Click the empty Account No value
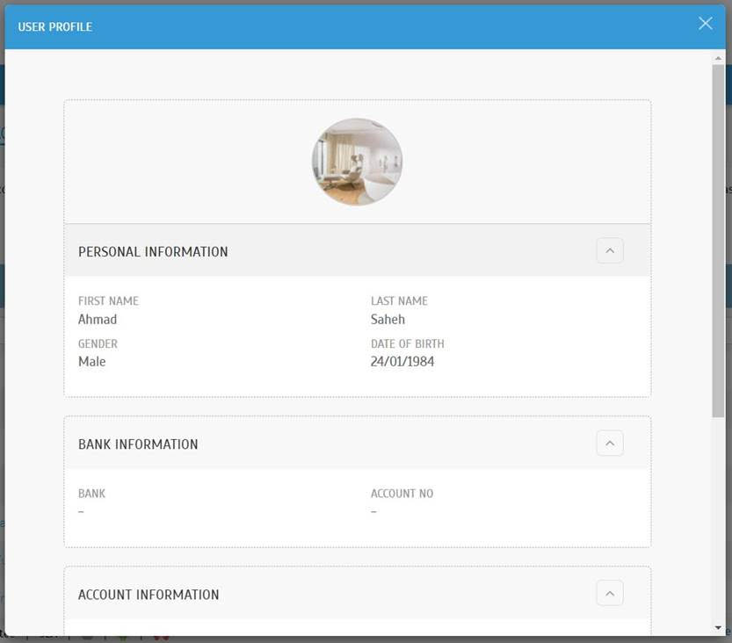The width and height of the screenshot is (732, 643). 373,511
